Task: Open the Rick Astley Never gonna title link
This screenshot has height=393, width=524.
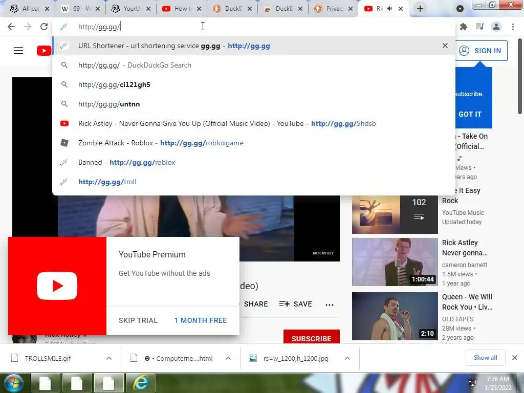Action: (465, 248)
